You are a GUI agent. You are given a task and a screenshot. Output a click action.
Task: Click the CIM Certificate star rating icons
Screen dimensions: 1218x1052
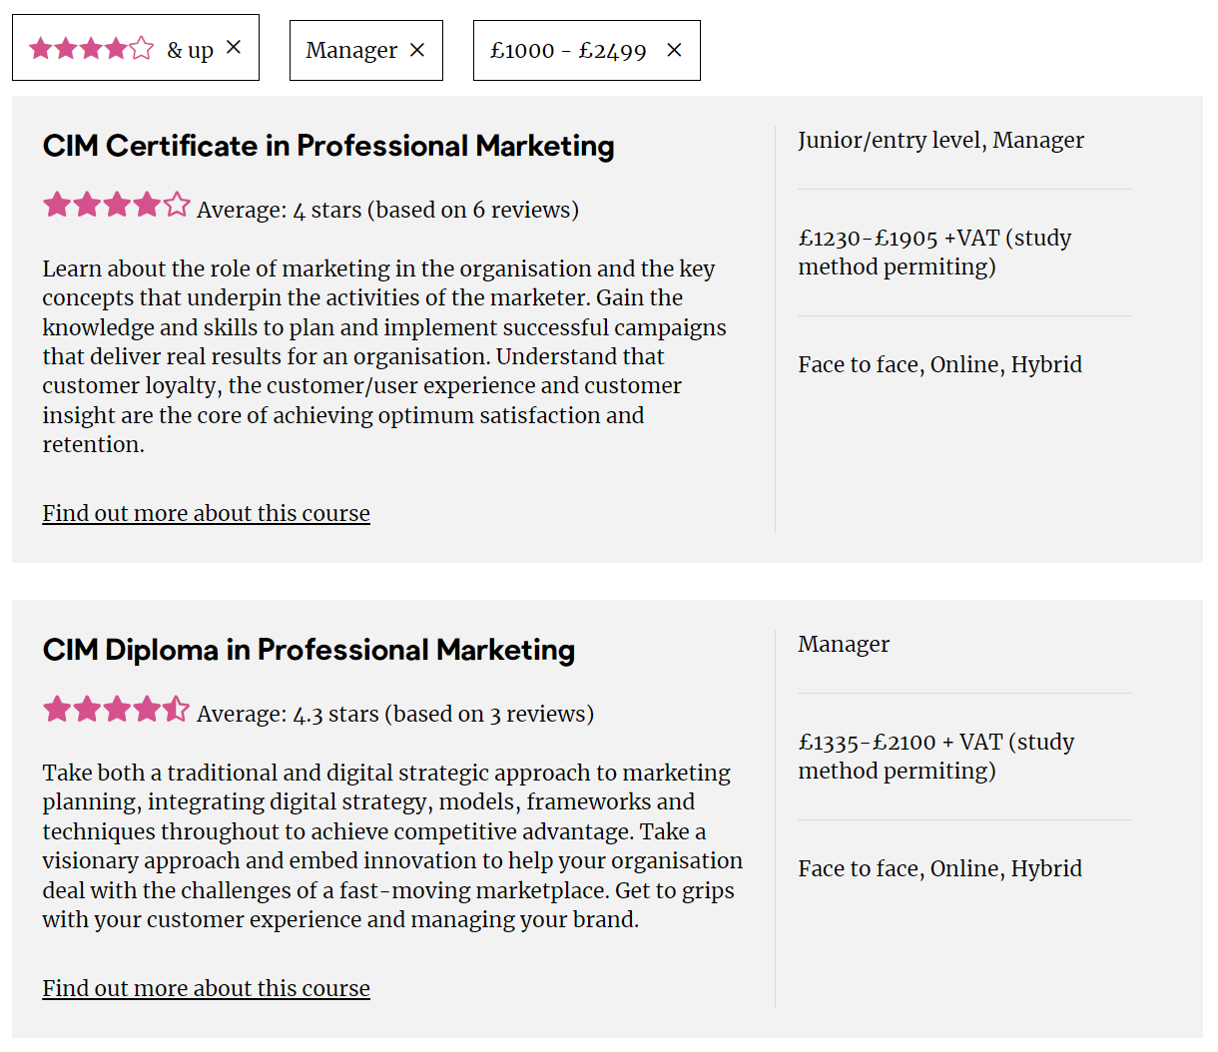pos(116,205)
